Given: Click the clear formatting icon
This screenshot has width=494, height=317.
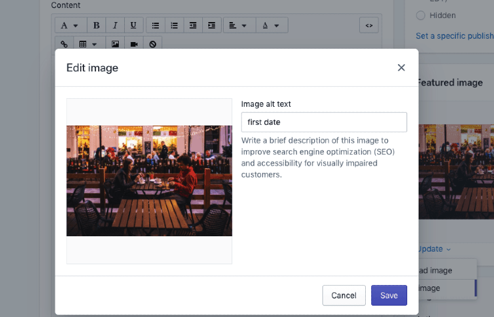Looking at the screenshot, I should [x=153, y=44].
